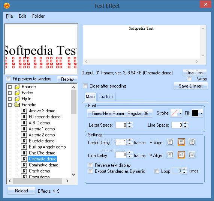Screen dimensions: 214x201
Task: Check Export Standard as Dynamic
Action: pyautogui.click(x=90, y=171)
